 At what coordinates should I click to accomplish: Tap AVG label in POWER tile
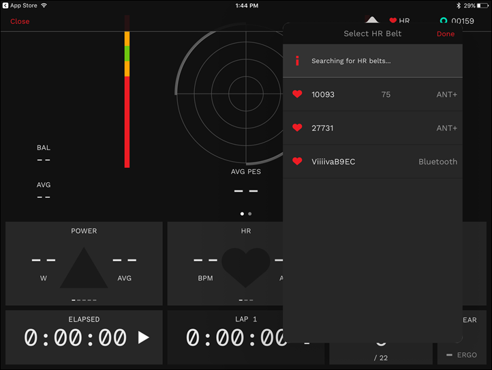(124, 279)
